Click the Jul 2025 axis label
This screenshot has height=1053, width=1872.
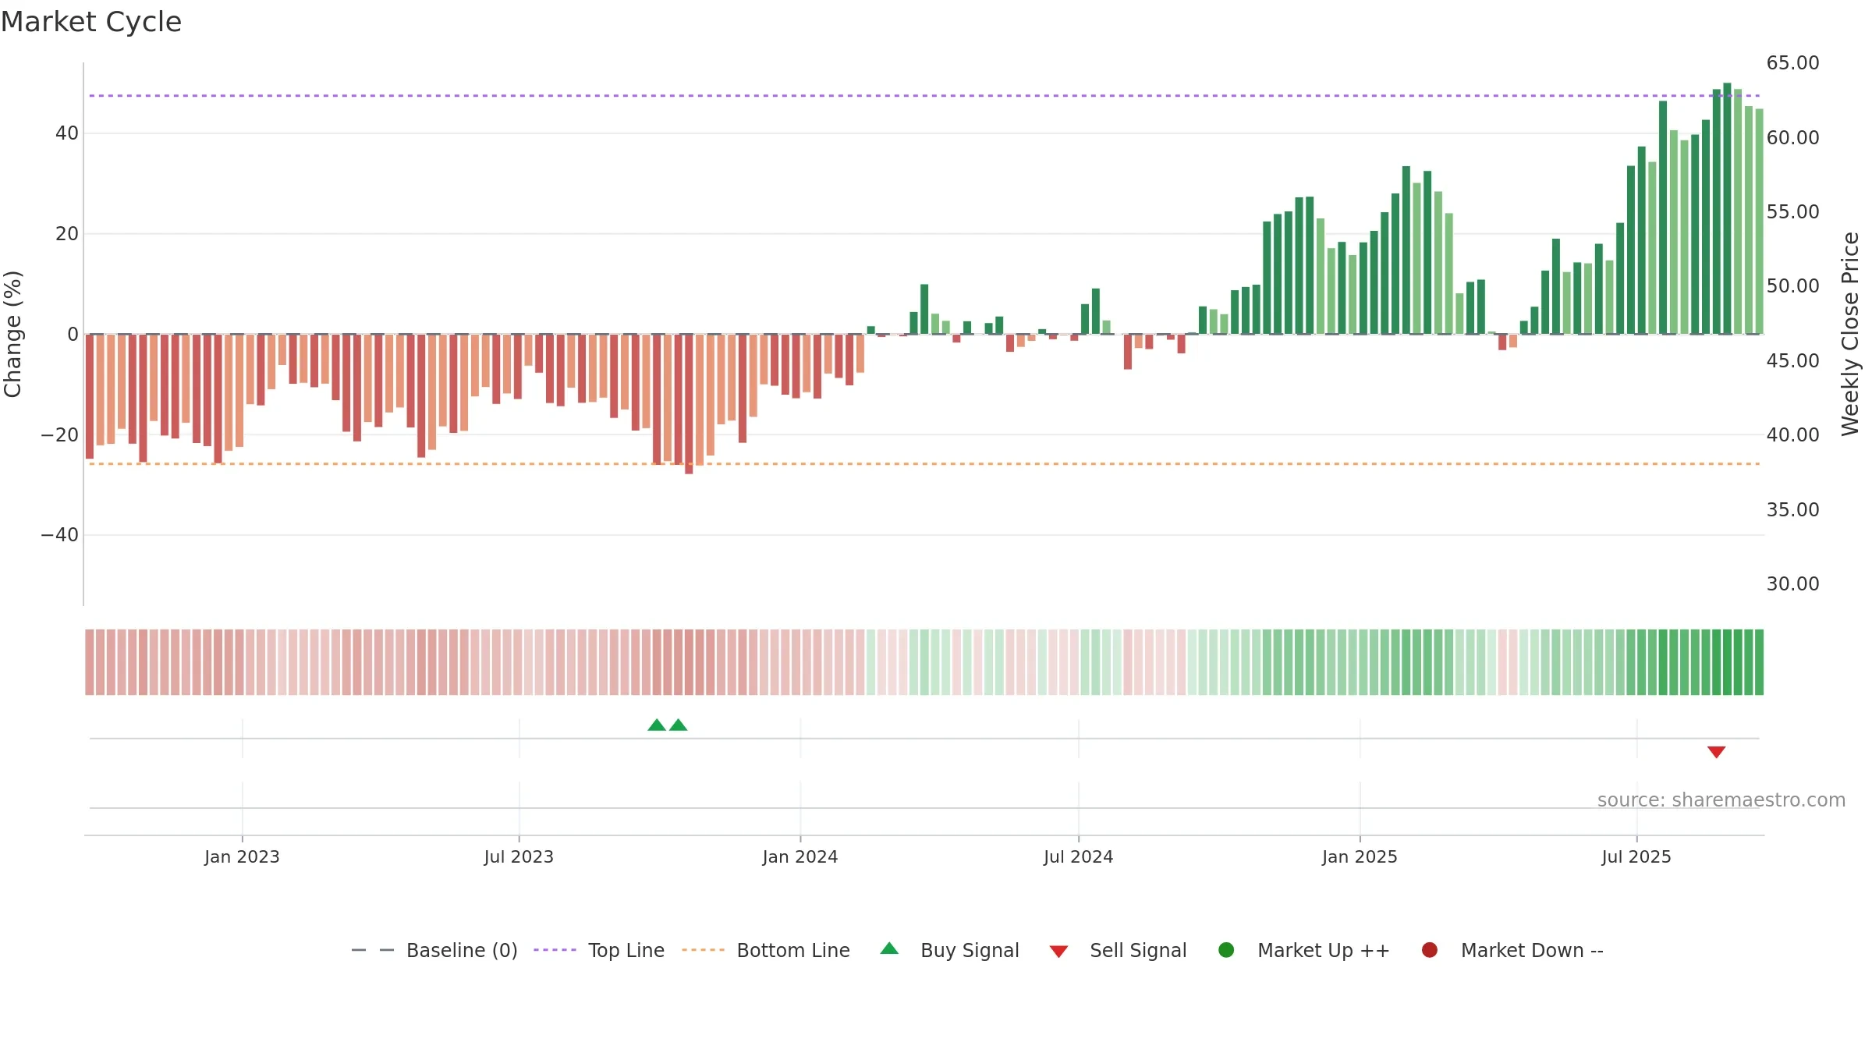pyautogui.click(x=1636, y=857)
